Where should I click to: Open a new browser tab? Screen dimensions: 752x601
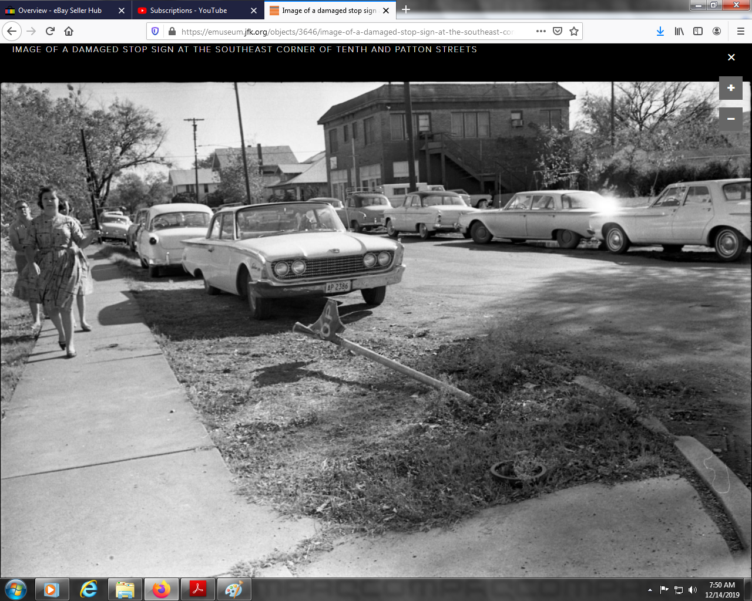tap(406, 9)
